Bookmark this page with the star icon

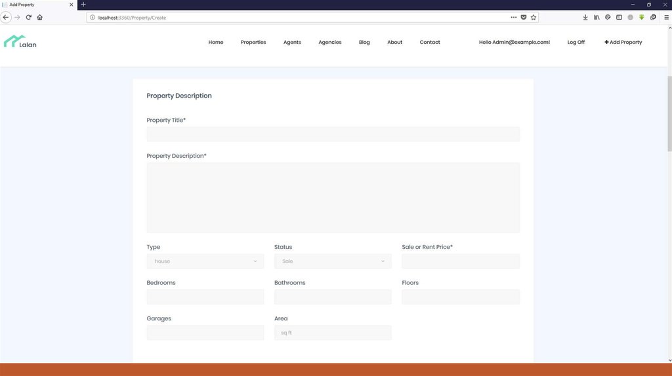pos(534,18)
